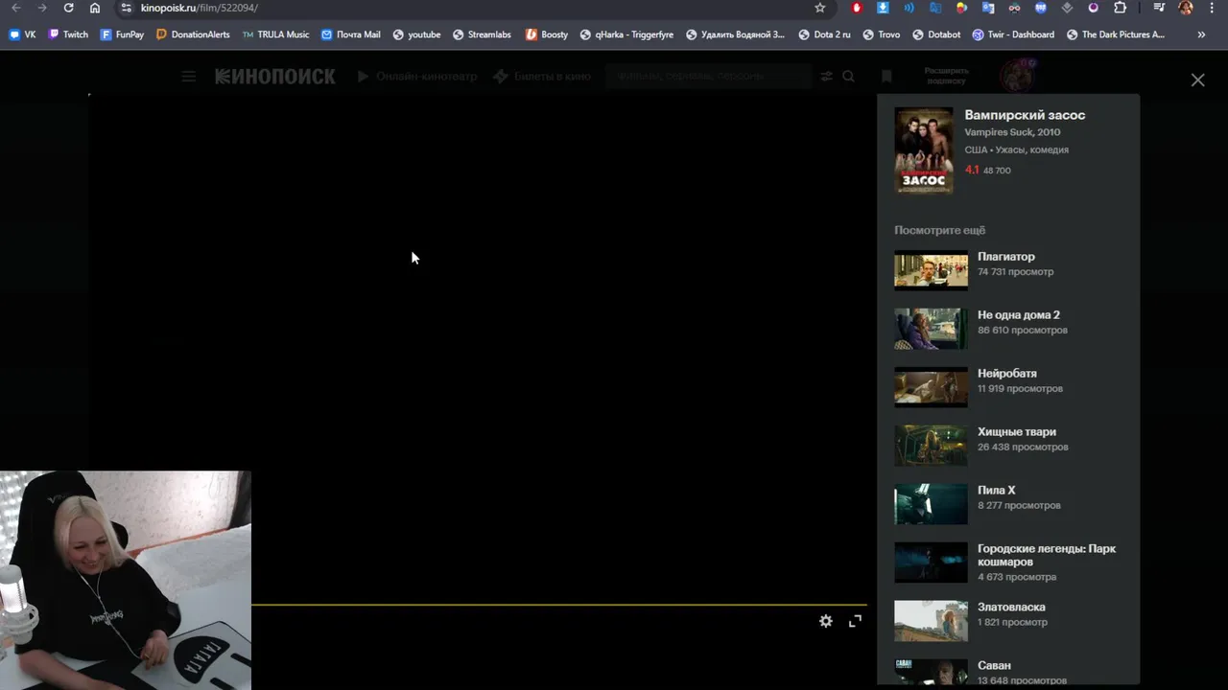
Task: Show hidden bookmarks with the chevron
Action: (1201, 34)
